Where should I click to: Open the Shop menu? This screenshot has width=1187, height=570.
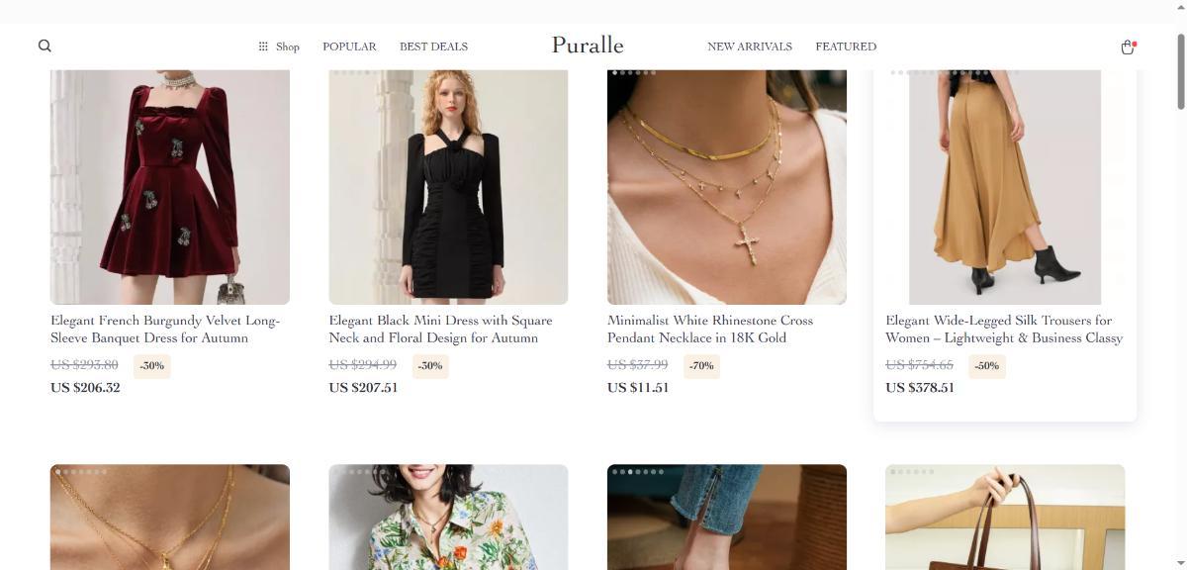coord(287,47)
